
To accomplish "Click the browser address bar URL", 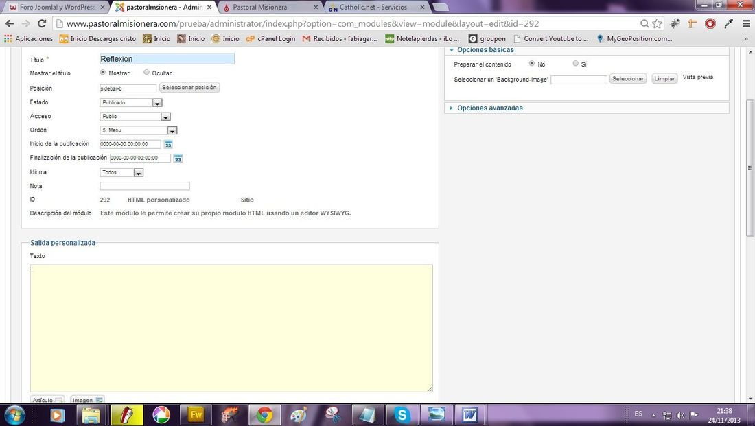I will tap(303, 23).
